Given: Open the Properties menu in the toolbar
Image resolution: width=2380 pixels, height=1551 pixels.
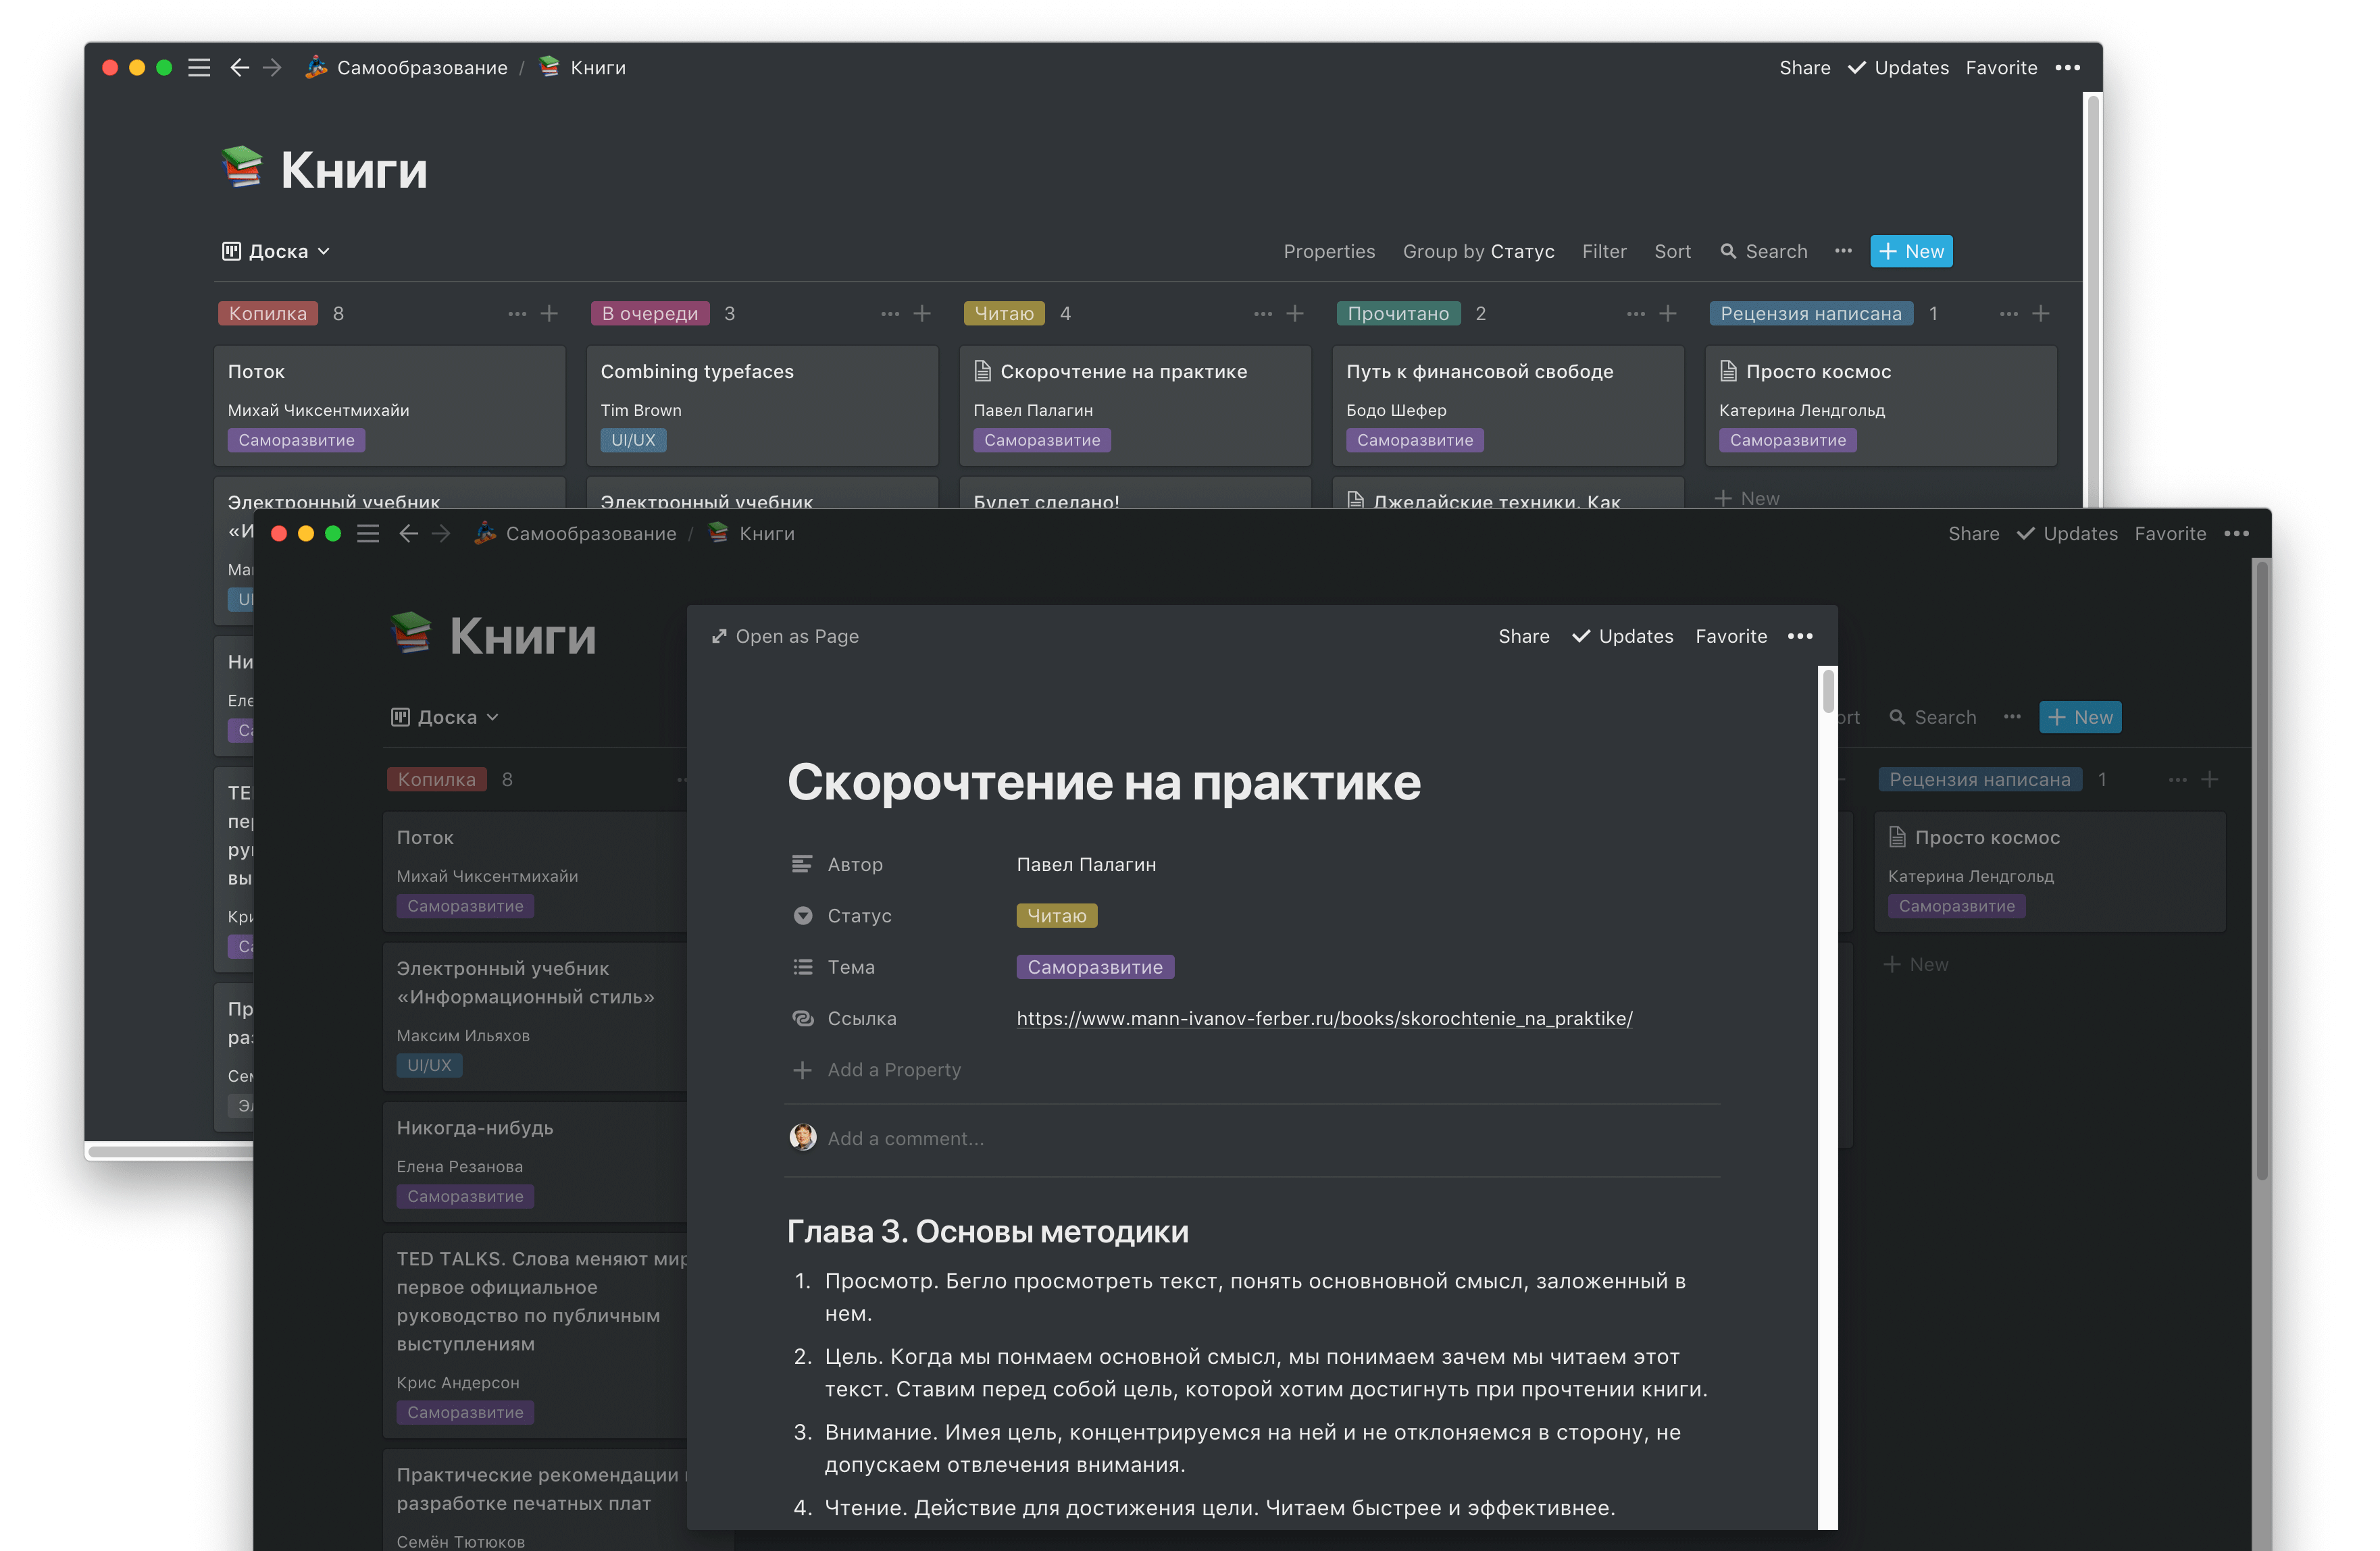Looking at the screenshot, I should (x=1329, y=252).
